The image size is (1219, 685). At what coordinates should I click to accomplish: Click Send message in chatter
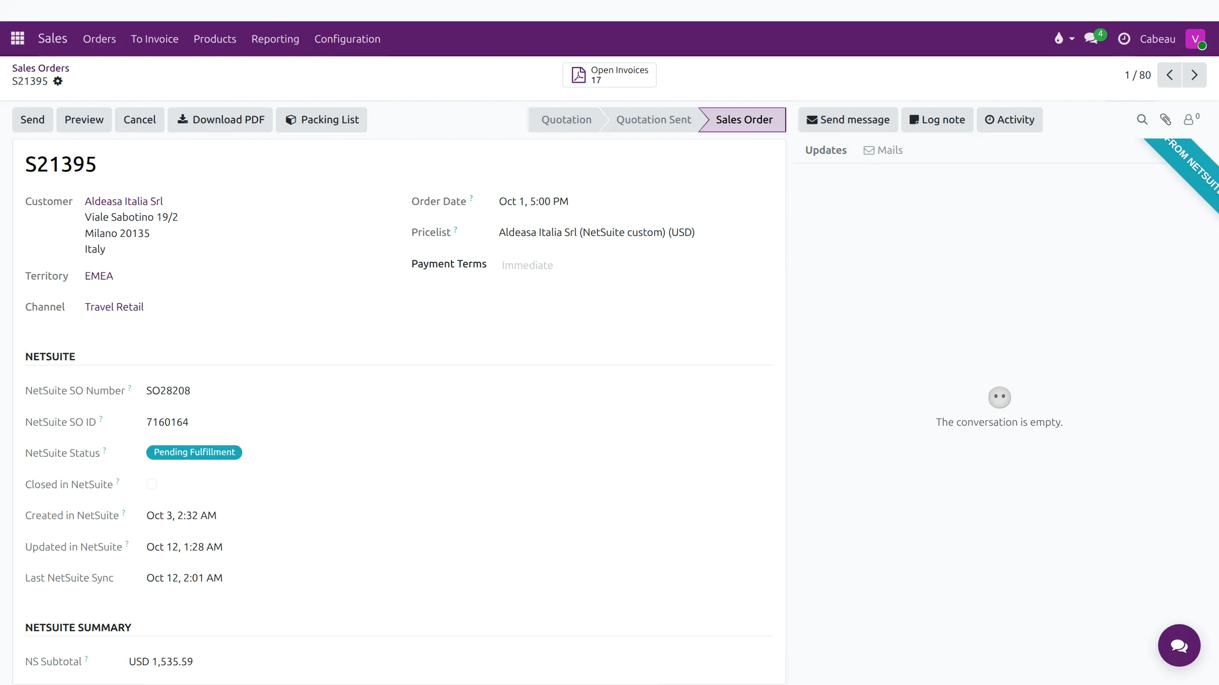pyautogui.click(x=848, y=120)
